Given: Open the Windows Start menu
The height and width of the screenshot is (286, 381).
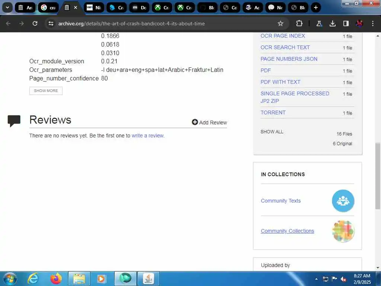Looking at the screenshot, I should pos(10,279).
